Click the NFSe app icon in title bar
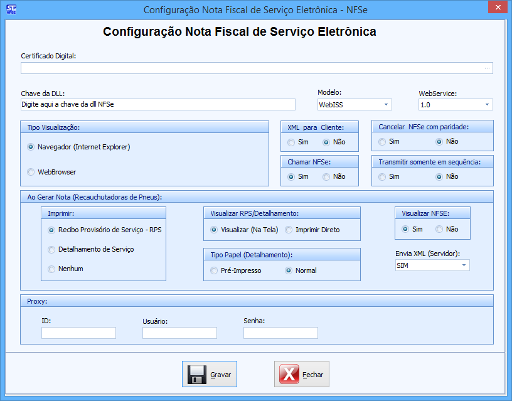Screen dimensions: 512x401 11,9
